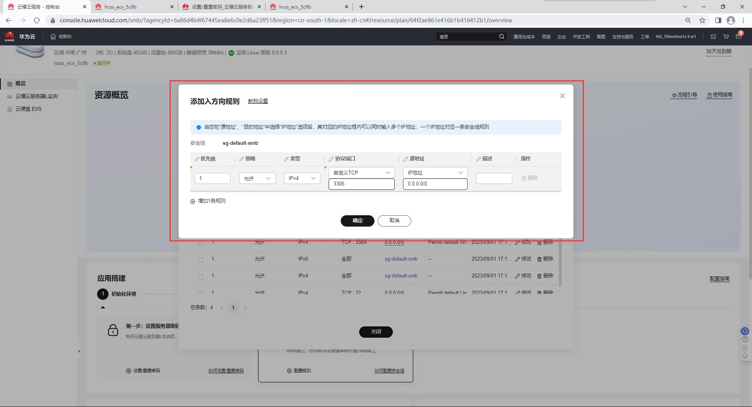Click the 优先级 column edit pencil icon
This screenshot has height=407, width=752.
(x=197, y=159)
